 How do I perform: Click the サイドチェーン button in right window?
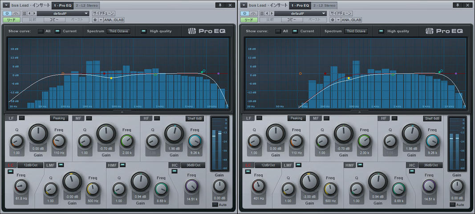(x=341, y=13)
